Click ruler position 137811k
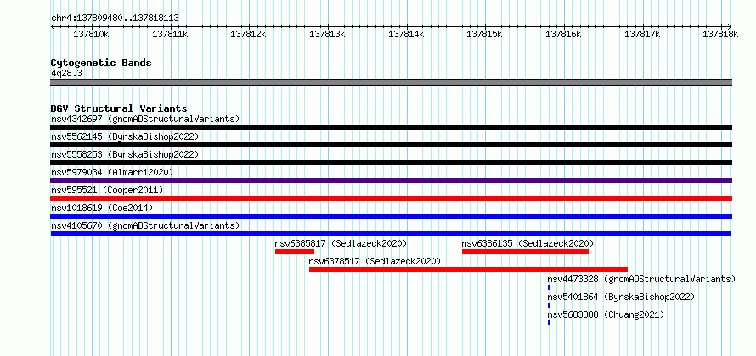Screen dimensions: 756x356 pyautogui.click(x=170, y=34)
